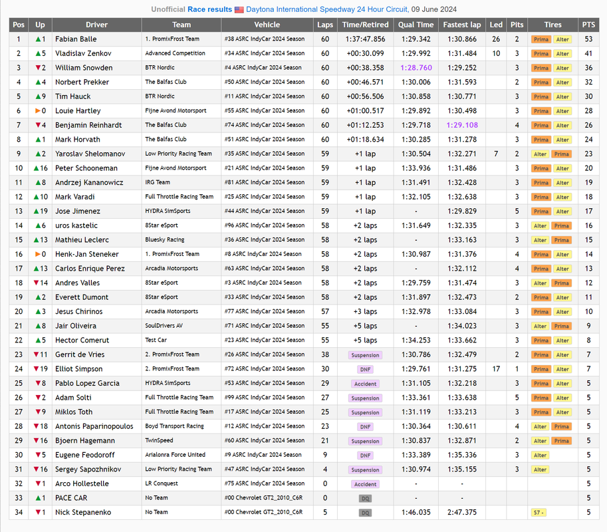Screen dimensions: 607x532
Task: Click driver name Jesus Chirinos
Action: click(79, 311)
